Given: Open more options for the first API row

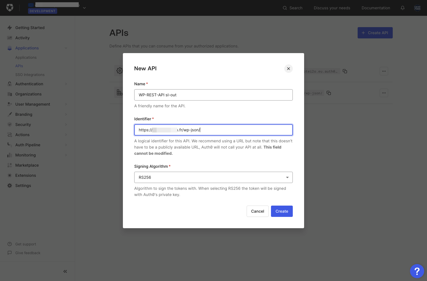Looking at the screenshot, I should pos(384,71).
